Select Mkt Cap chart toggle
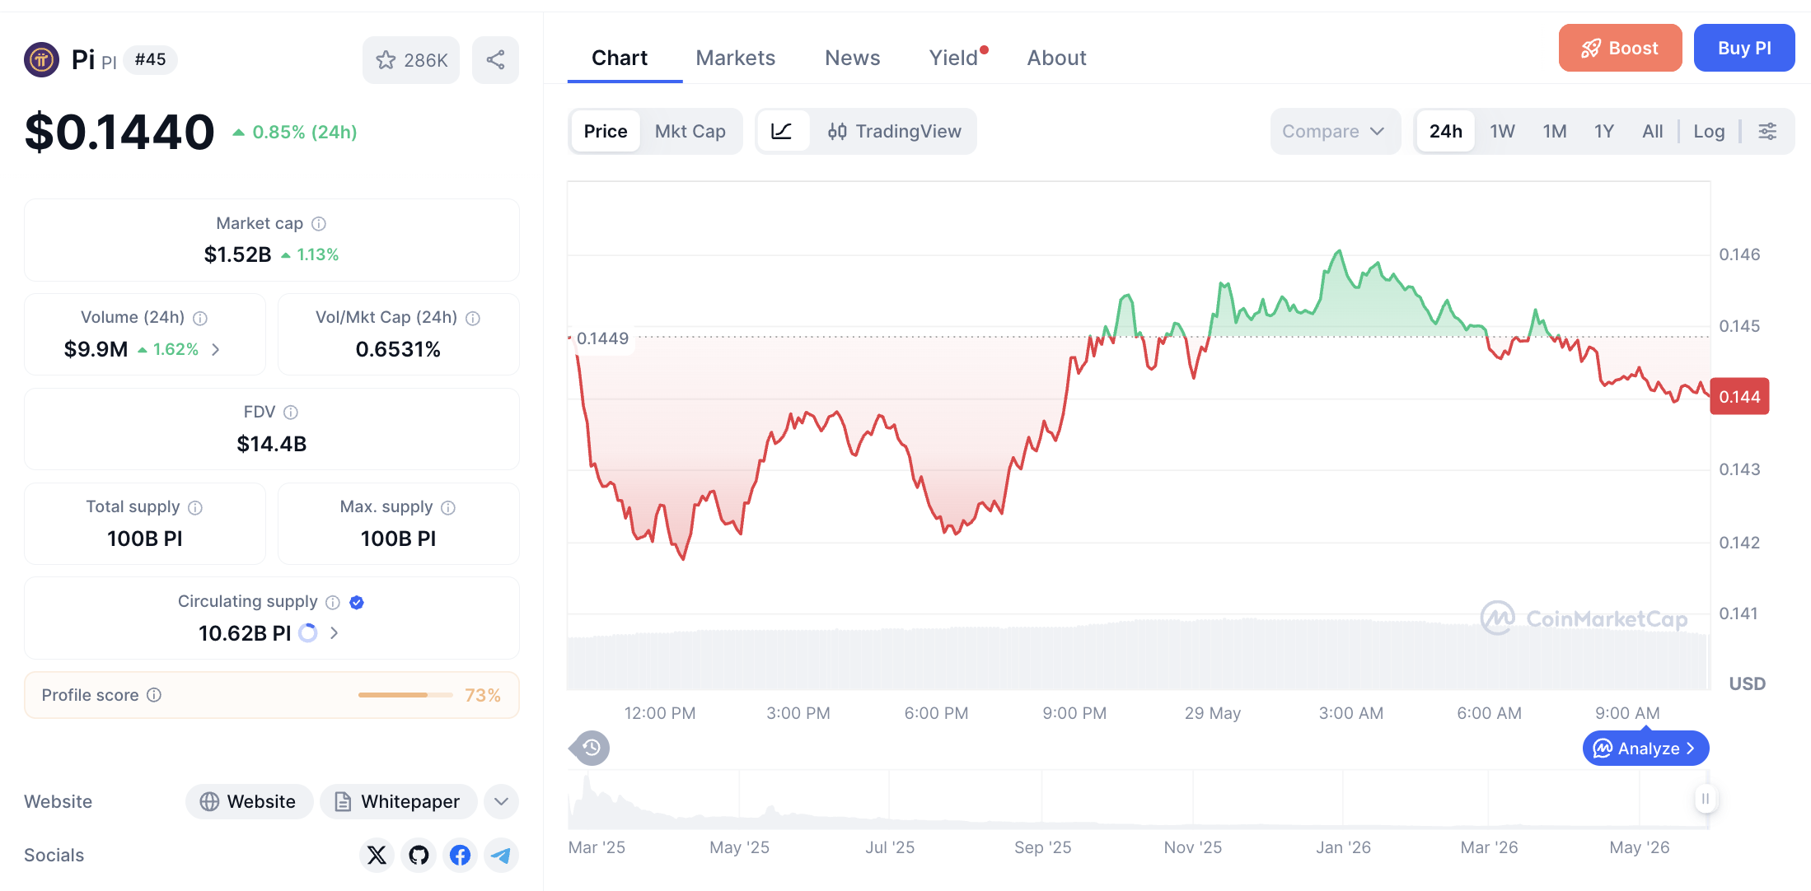 pyautogui.click(x=690, y=132)
